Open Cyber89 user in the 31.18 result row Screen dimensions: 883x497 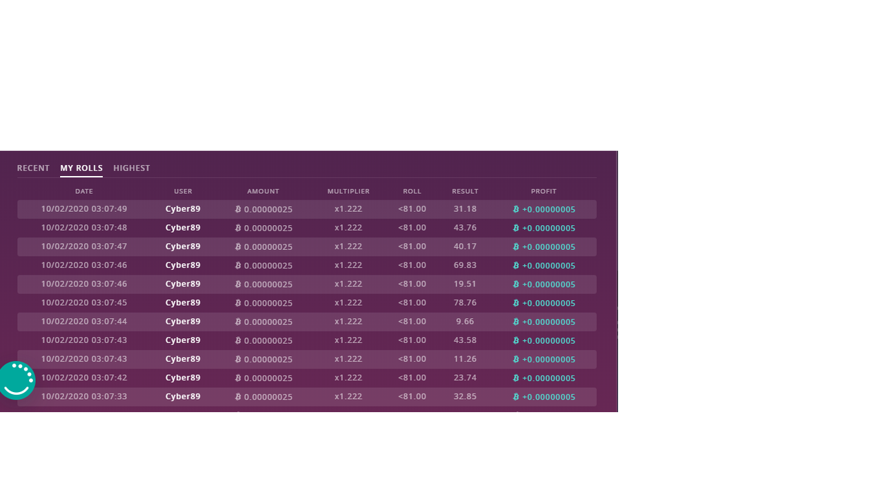click(183, 208)
